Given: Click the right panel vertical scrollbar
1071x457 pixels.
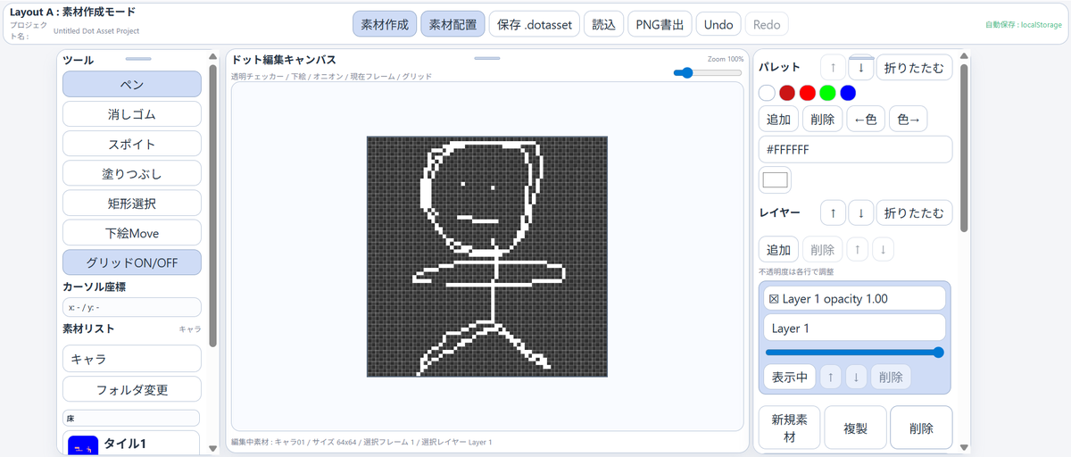Looking at the screenshot, I should pyautogui.click(x=964, y=147).
